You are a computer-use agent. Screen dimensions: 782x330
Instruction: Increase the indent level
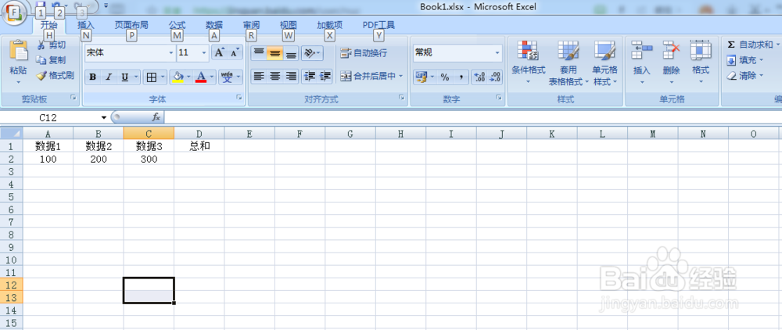325,77
